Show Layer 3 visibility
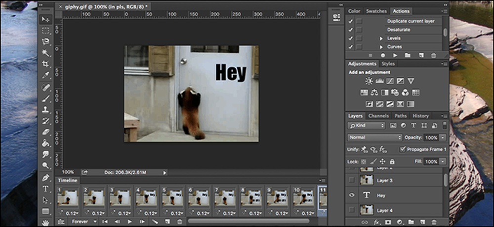 point(352,180)
